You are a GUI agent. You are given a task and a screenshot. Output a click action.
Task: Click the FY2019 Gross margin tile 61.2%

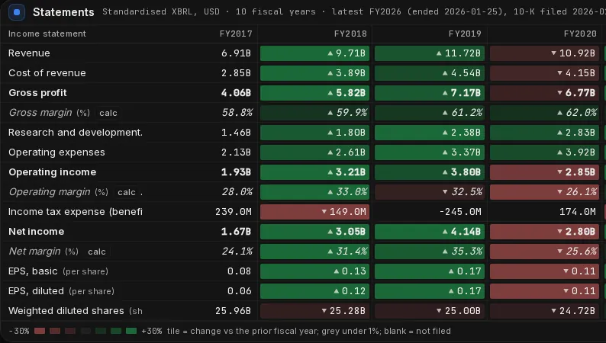(430, 113)
